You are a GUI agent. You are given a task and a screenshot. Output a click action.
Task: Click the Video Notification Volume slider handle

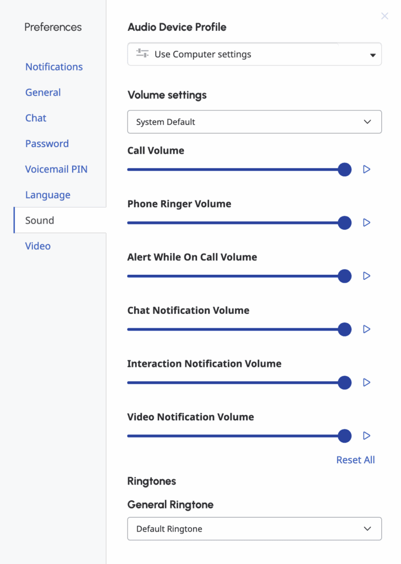click(344, 436)
